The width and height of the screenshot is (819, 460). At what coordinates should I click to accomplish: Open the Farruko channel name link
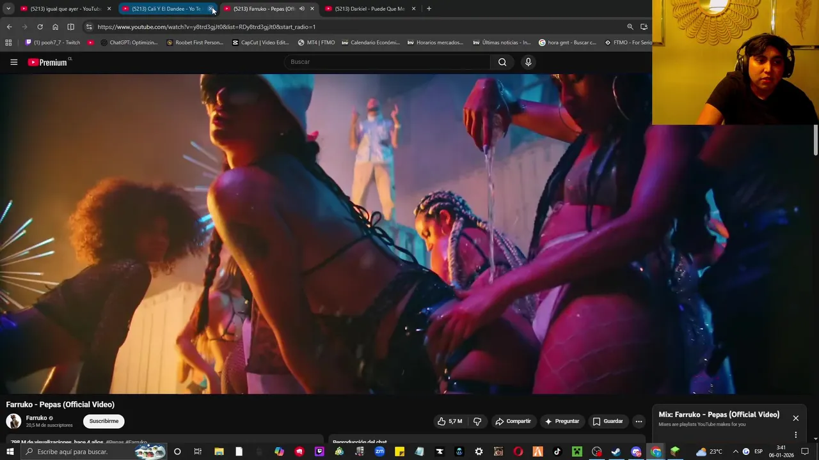pyautogui.click(x=36, y=418)
